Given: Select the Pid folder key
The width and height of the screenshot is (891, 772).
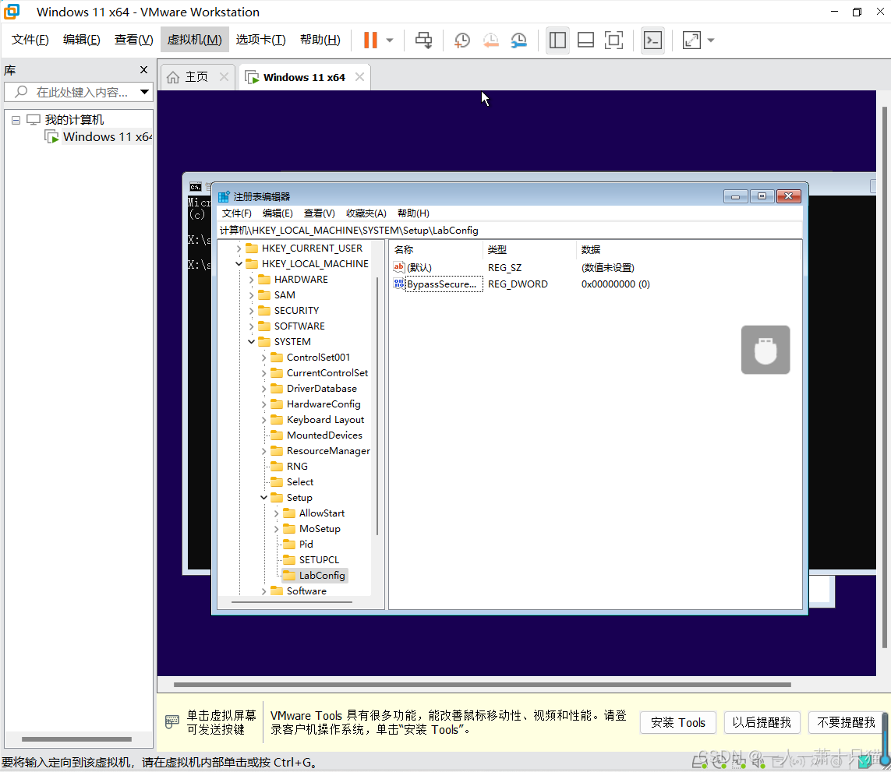Looking at the screenshot, I should point(306,545).
